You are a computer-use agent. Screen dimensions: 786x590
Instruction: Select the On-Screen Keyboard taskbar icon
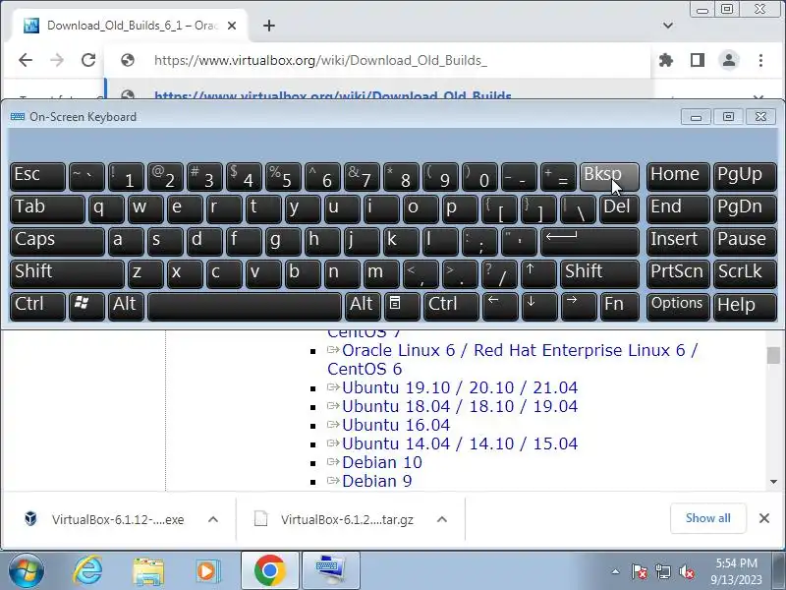pyautogui.click(x=330, y=570)
